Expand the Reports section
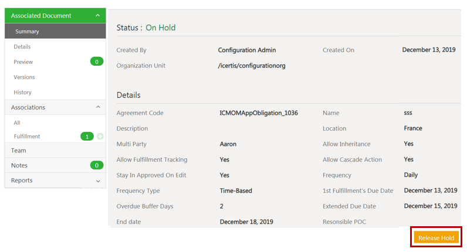The height and width of the screenshot is (252, 467). point(97,181)
